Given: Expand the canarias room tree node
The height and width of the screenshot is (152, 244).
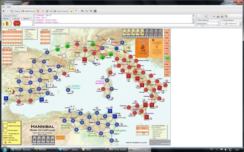Looking at the screenshot, I should [223, 24].
